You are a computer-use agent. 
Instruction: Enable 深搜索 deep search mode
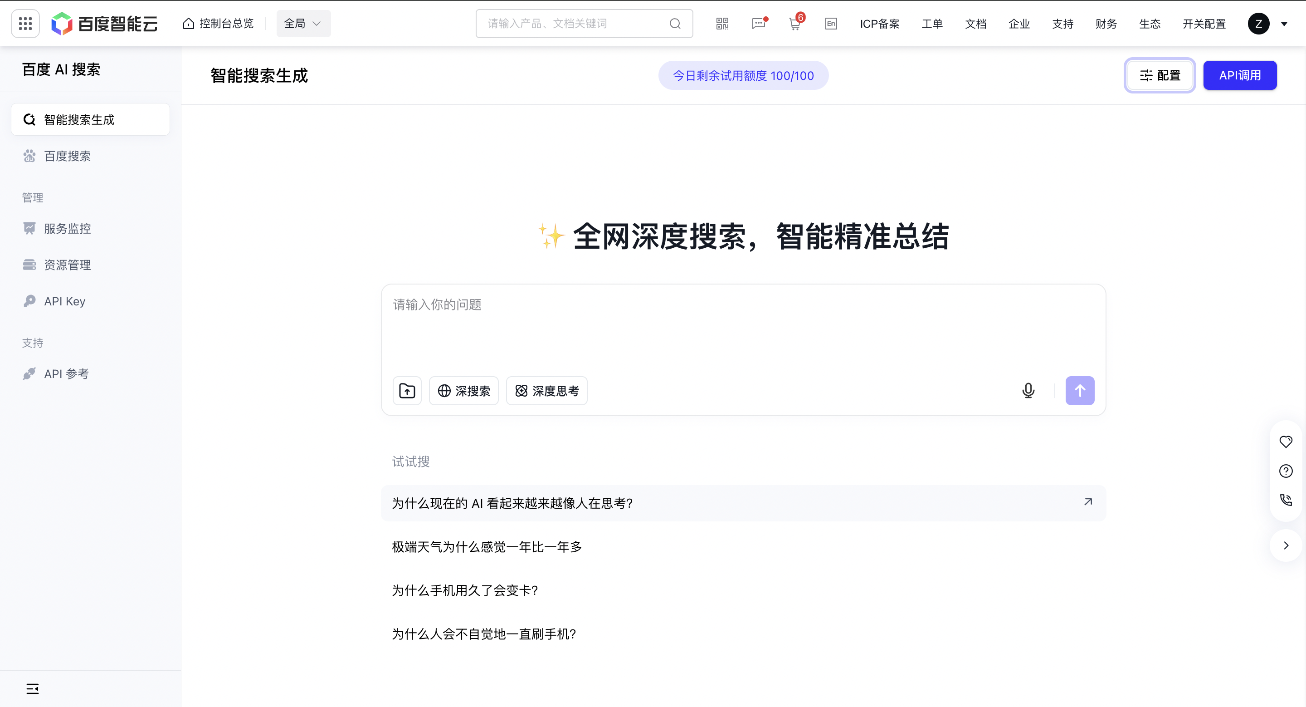click(463, 391)
